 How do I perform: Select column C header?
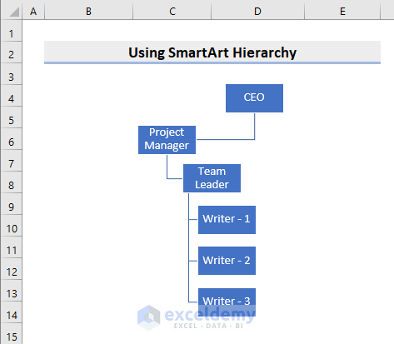172,11
